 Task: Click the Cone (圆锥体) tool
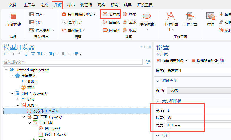click(x=111, y=22)
